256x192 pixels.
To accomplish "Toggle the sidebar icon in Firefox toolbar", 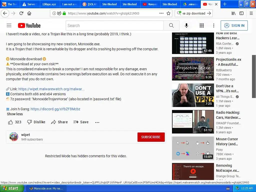I will click(x=241, y=13).
